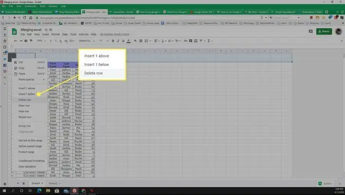Image resolution: width=345 pixels, height=195 pixels.
Task: Expand the Sheet1 tab arrow menu
Action: tap(42, 183)
